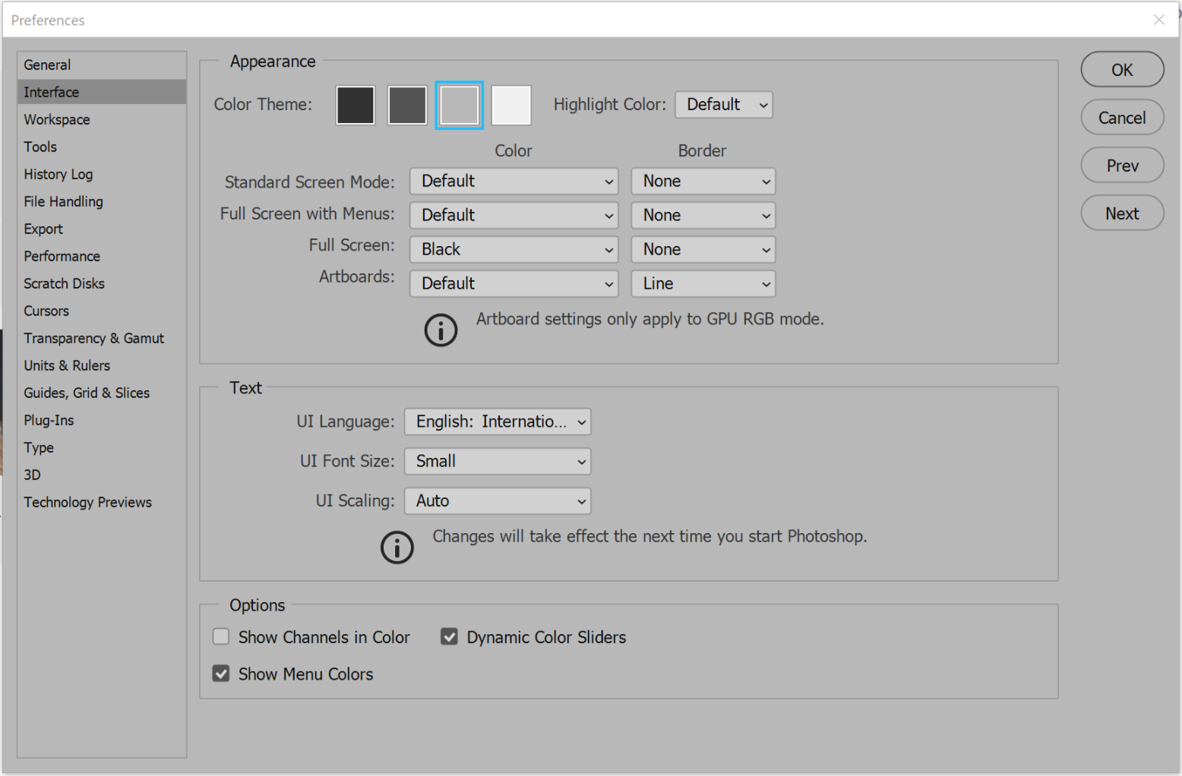Select the Interface preferences category

102,92
